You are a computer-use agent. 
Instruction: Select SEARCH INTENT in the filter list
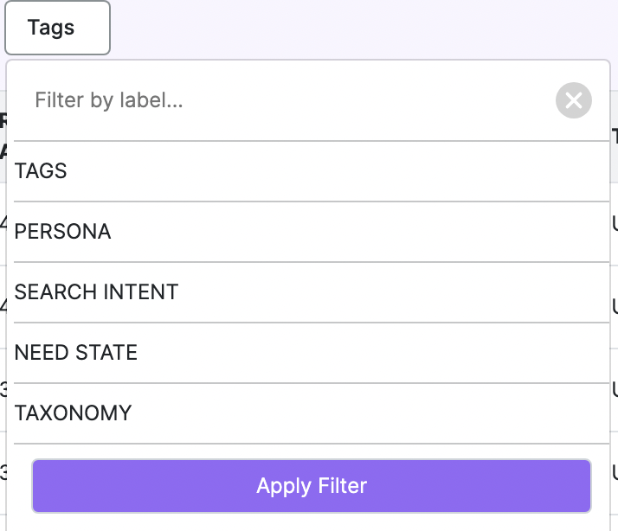[312, 292]
